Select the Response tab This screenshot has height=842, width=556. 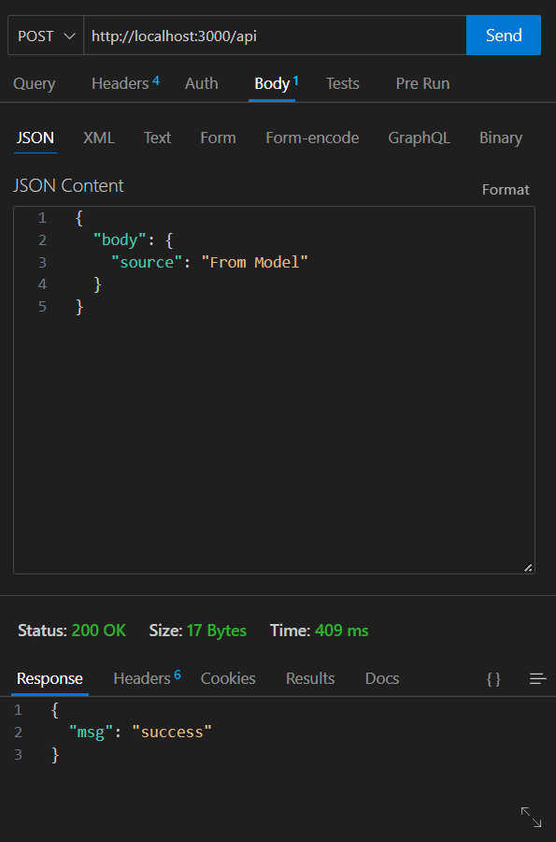click(50, 678)
